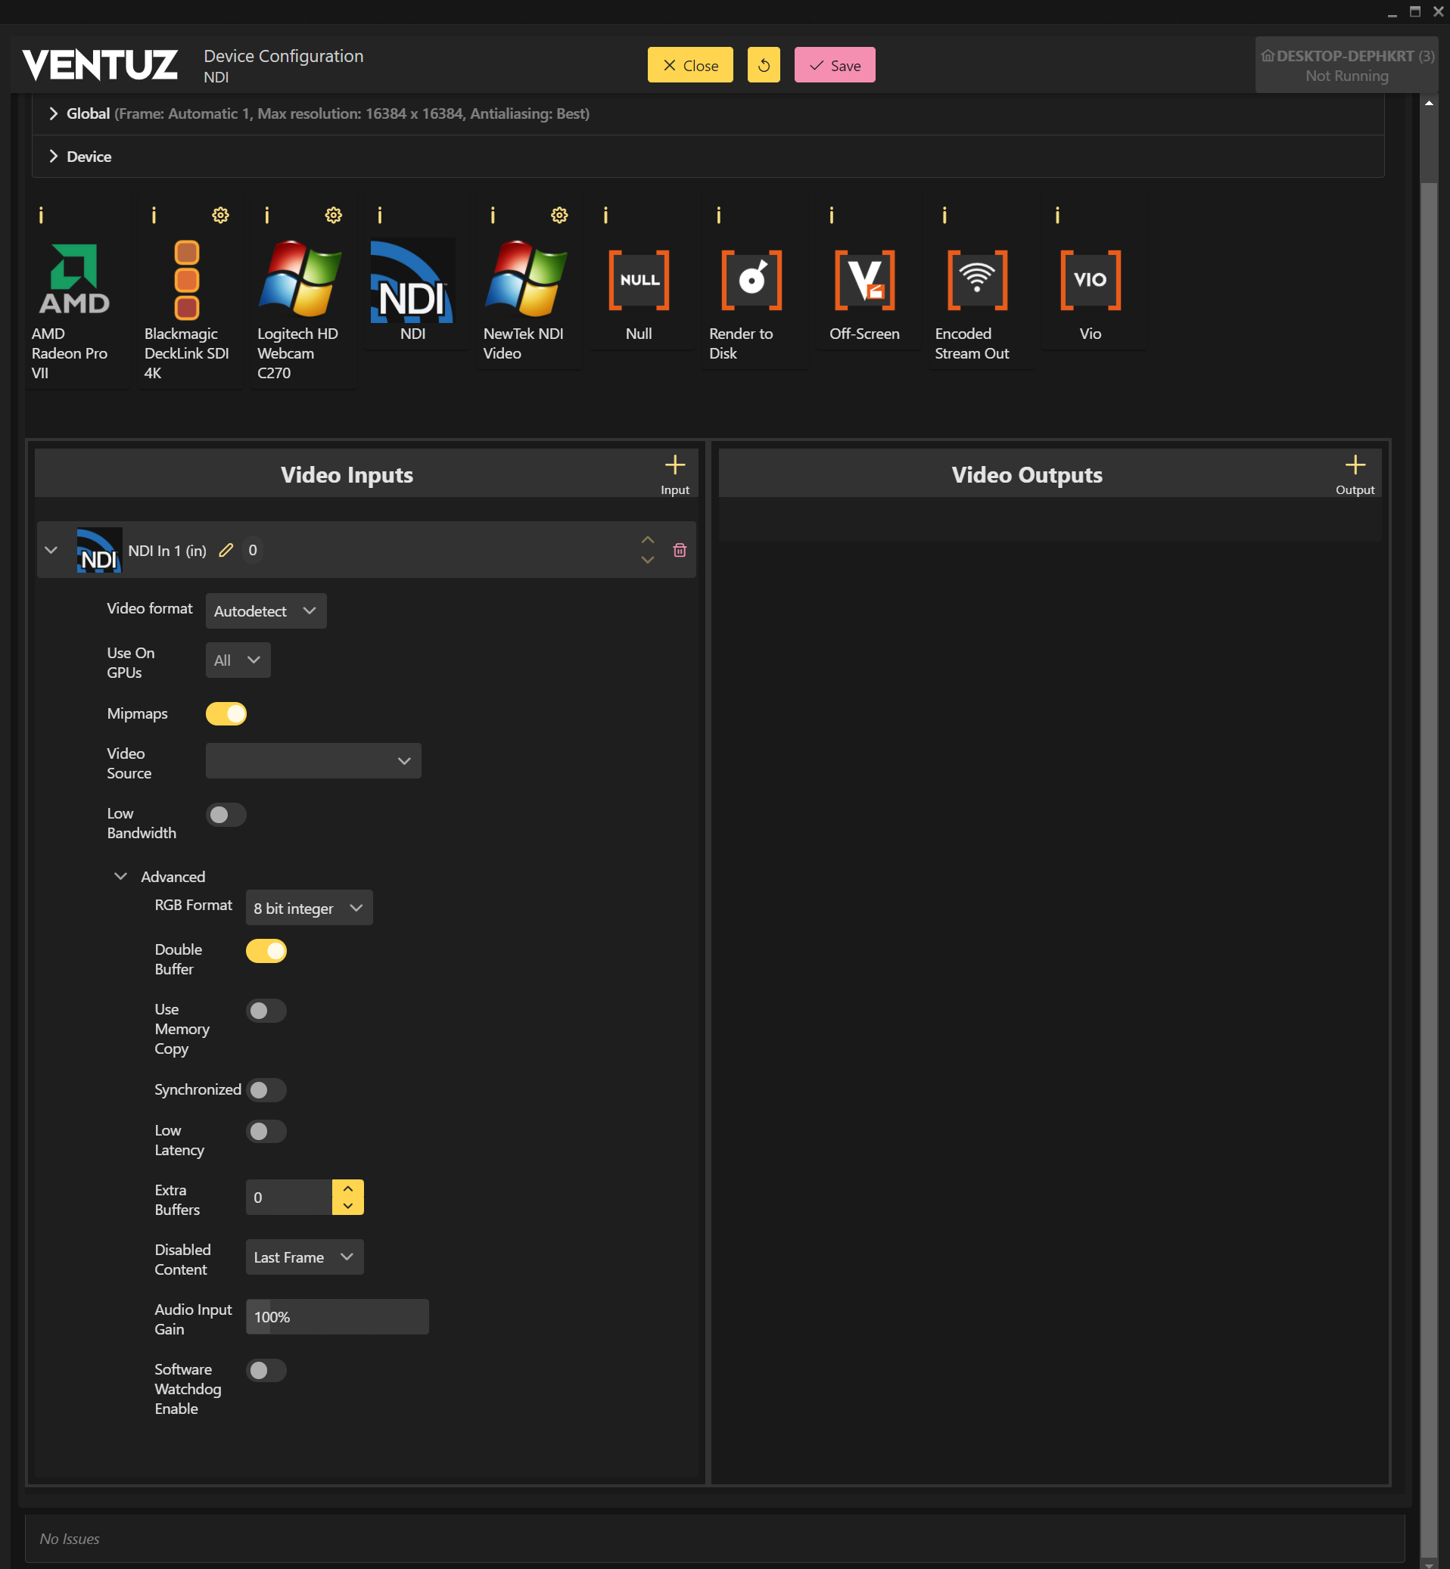Expand the Global settings row
1450x1569 pixels.
point(54,113)
